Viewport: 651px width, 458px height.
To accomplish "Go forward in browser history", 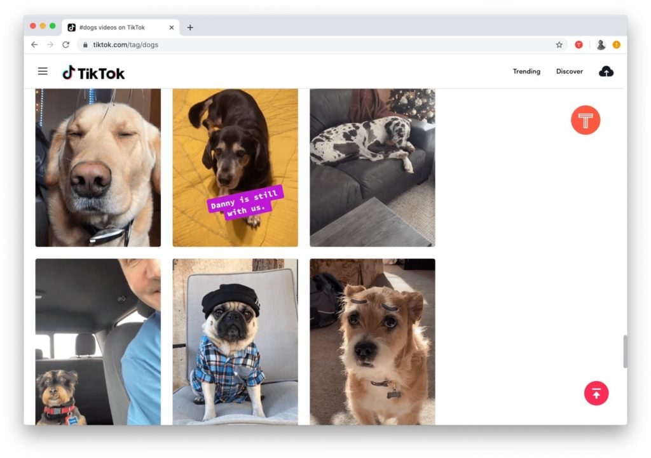I will point(50,44).
